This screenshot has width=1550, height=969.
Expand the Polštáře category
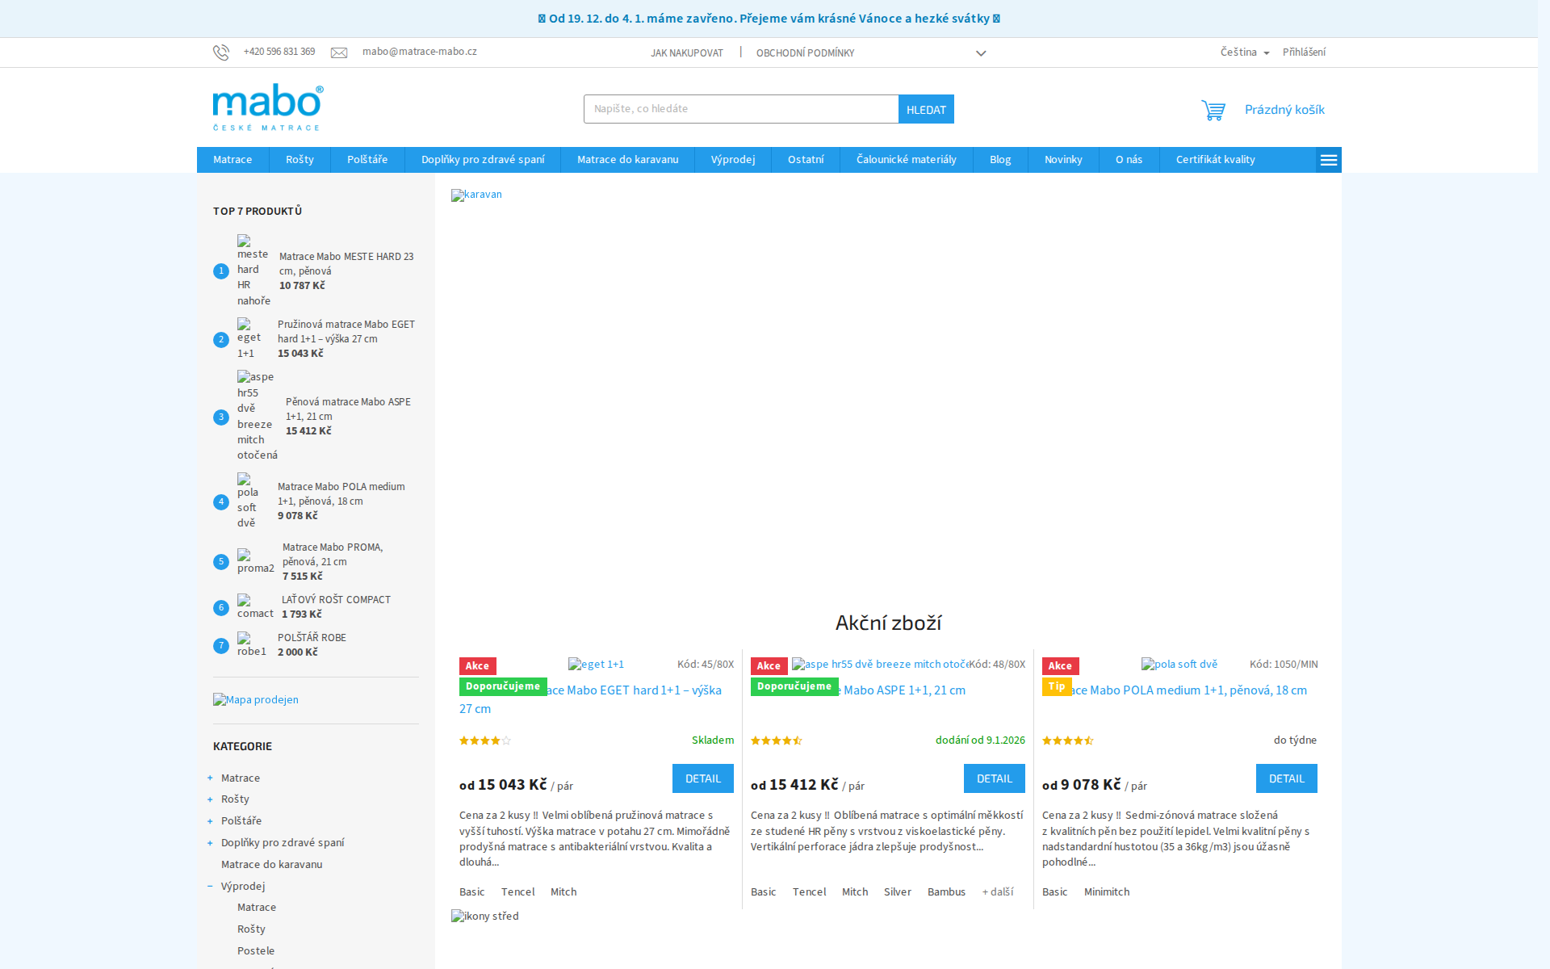coord(210,821)
